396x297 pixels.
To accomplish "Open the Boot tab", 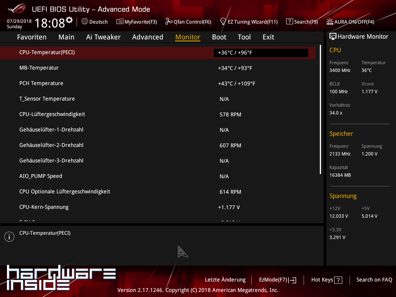I will [219, 37].
